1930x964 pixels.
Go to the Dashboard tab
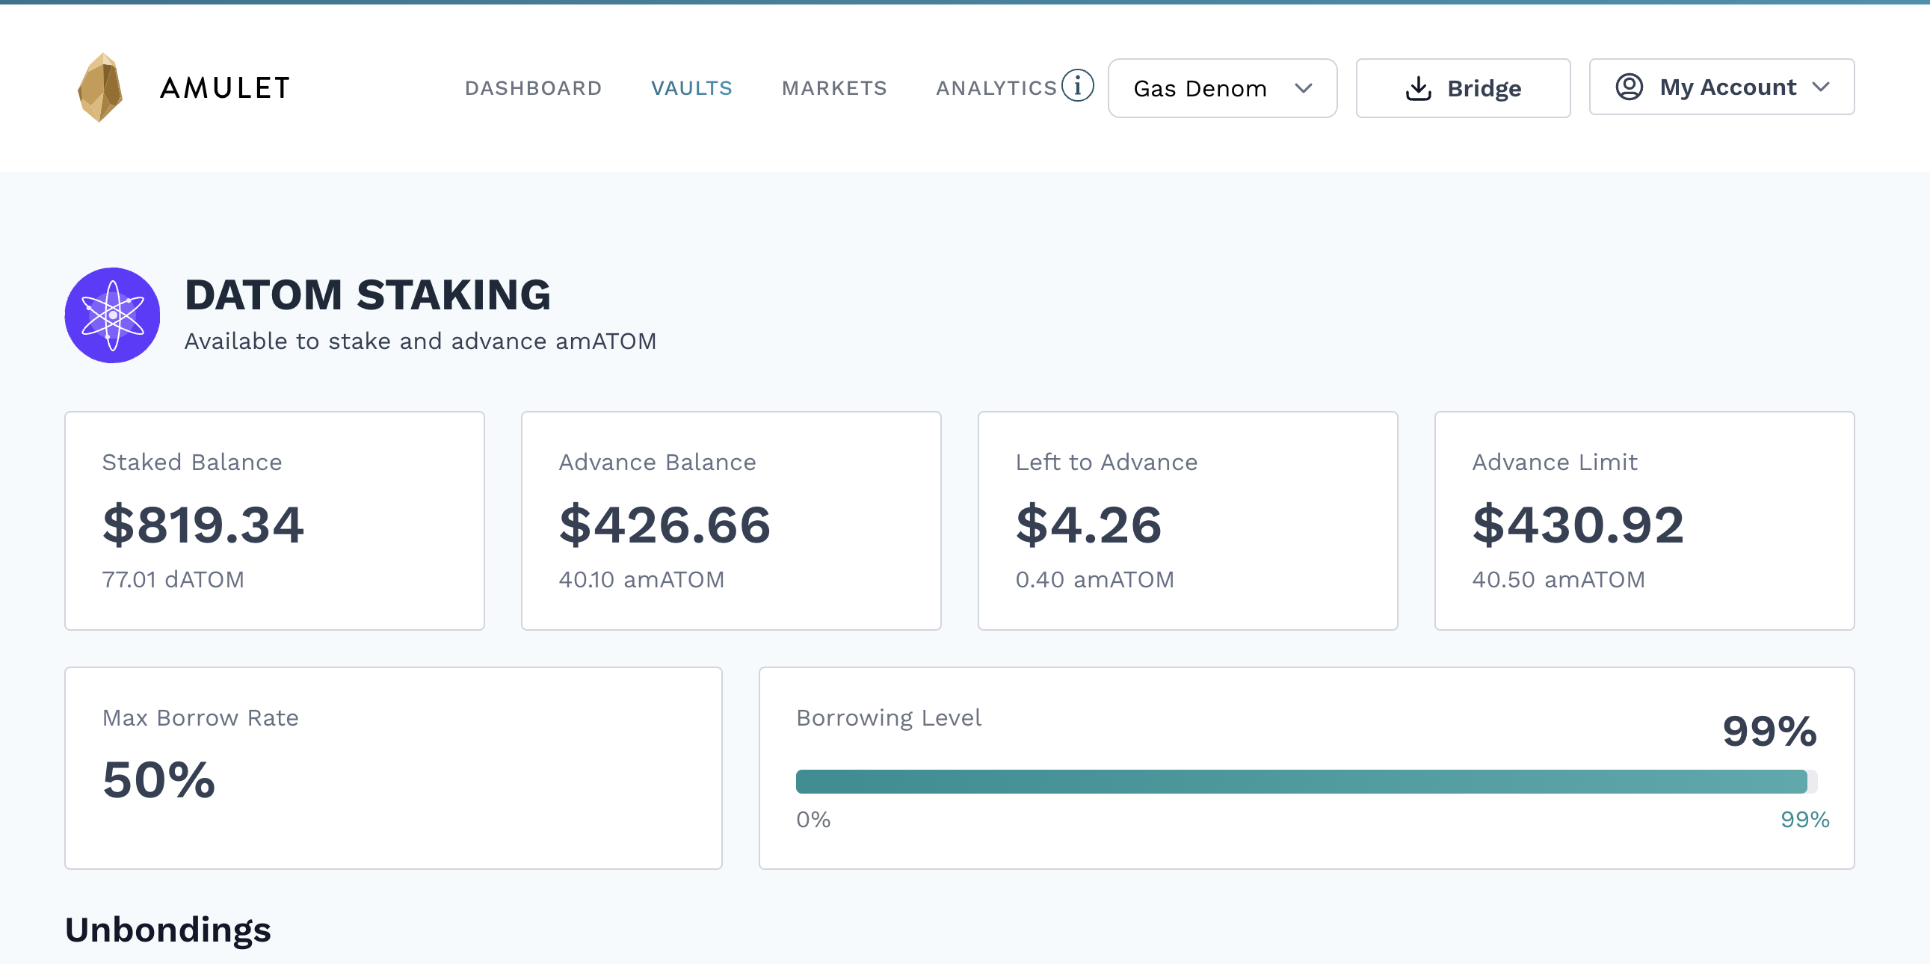[x=533, y=88]
